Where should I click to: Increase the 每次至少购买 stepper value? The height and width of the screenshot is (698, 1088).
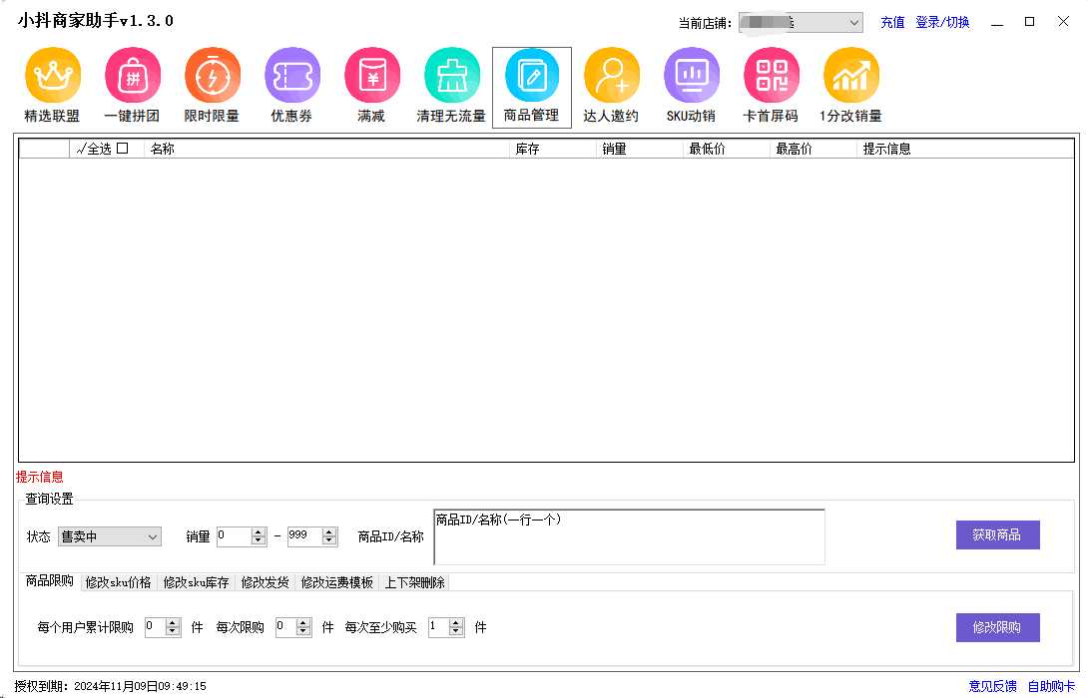(457, 623)
